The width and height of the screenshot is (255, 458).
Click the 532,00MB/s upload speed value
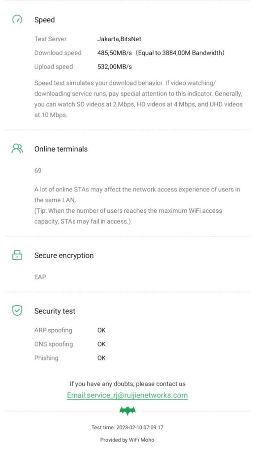115,67
